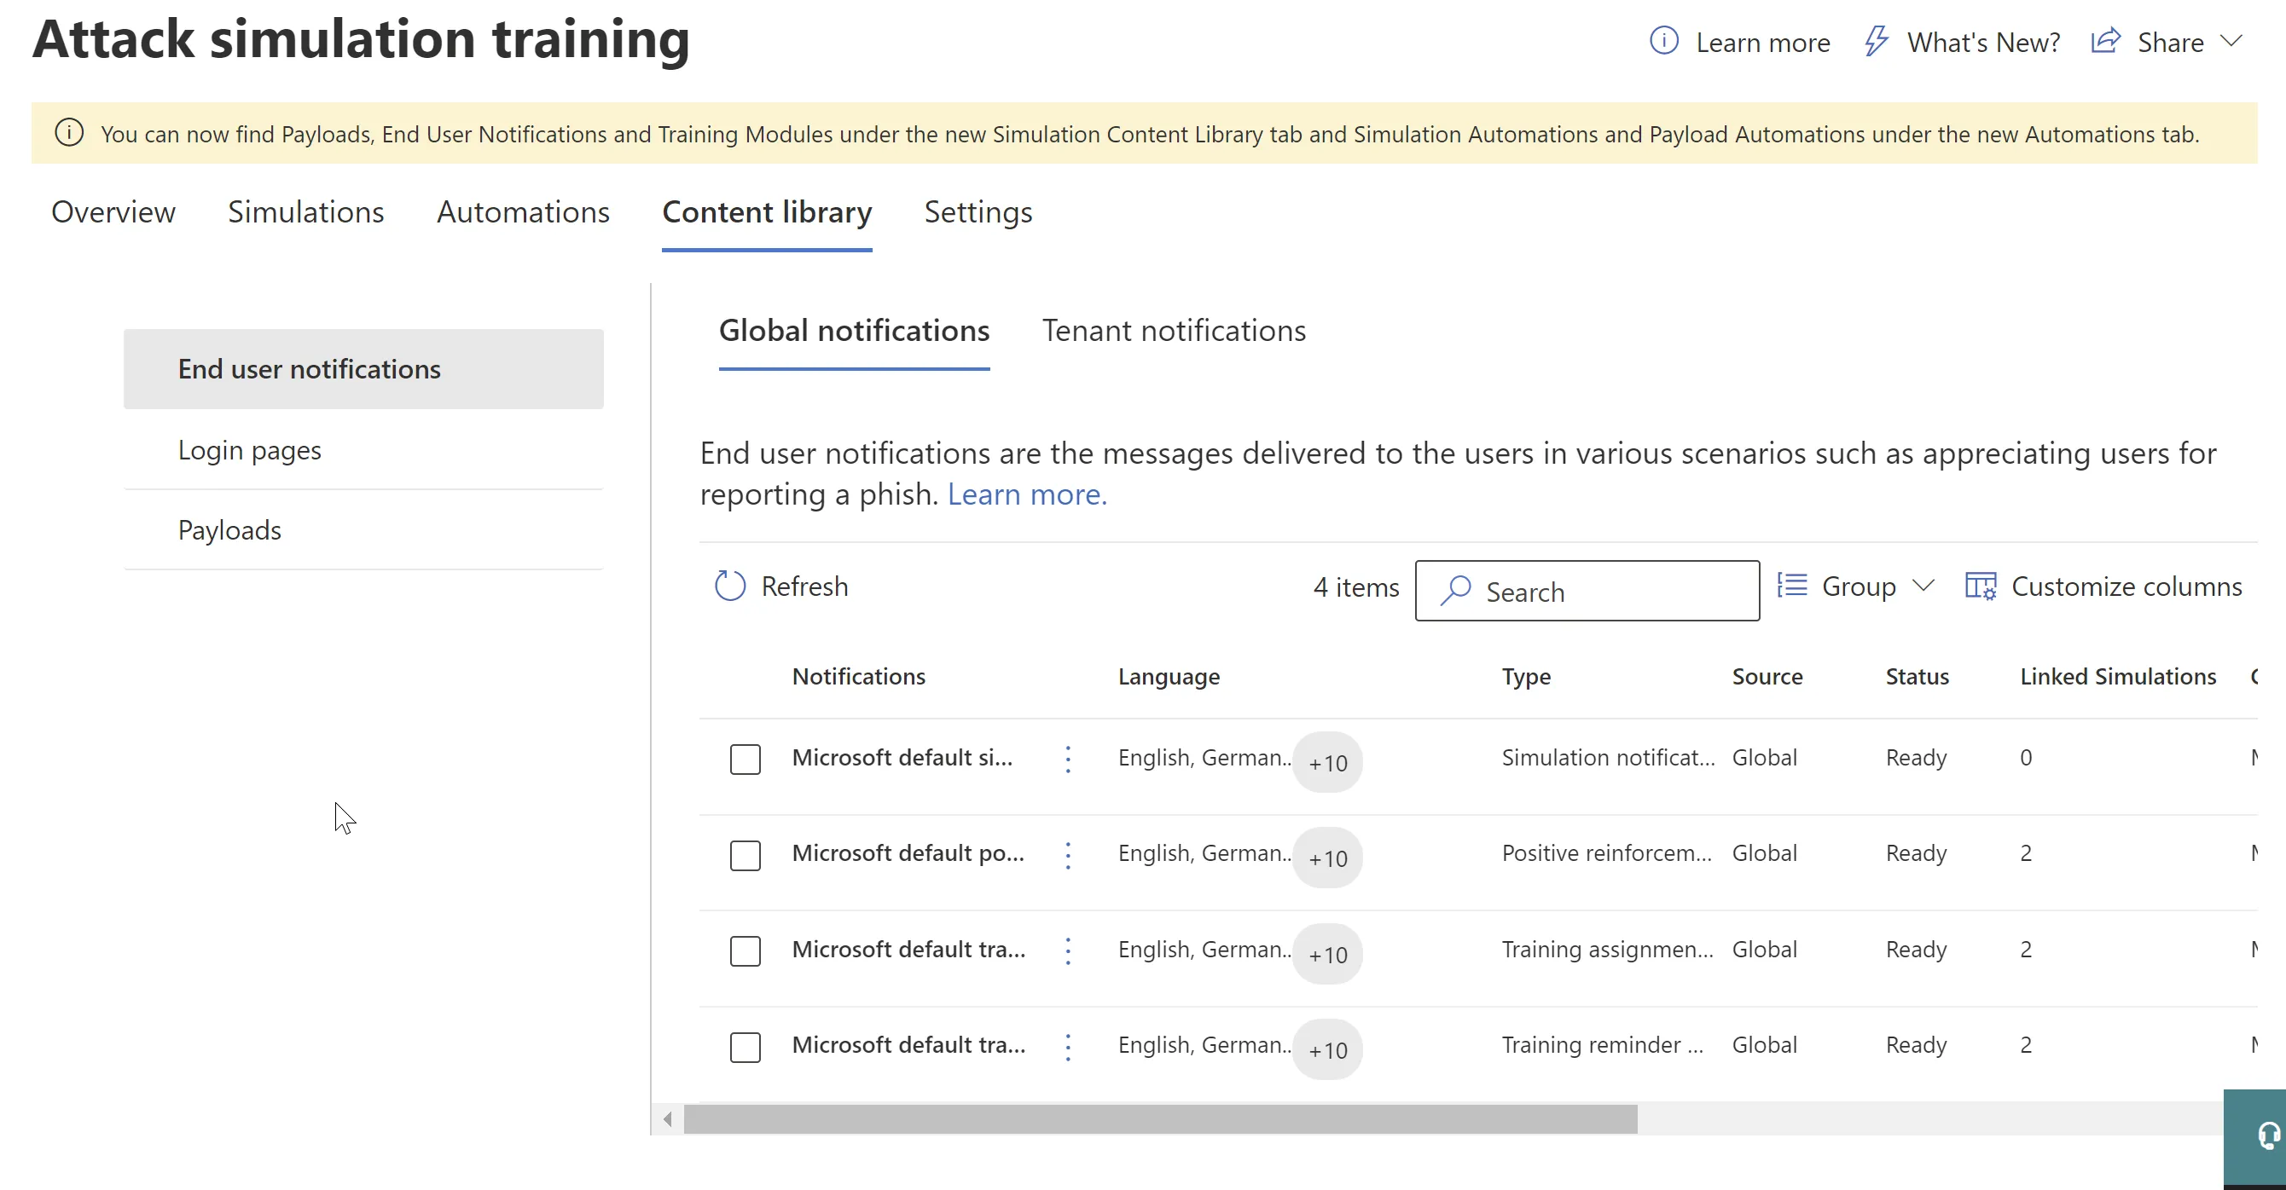
Task: Open more options for Microsoft default si... row
Action: pyautogui.click(x=1069, y=759)
